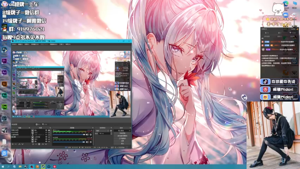
Task: Click the Steam icon in the taskbar
Action: click(x=43, y=167)
